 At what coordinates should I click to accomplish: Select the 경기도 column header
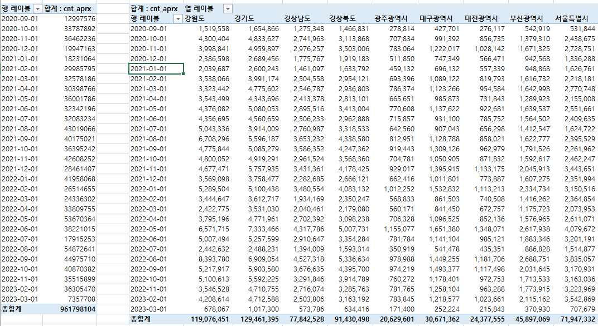pyautogui.click(x=244, y=19)
